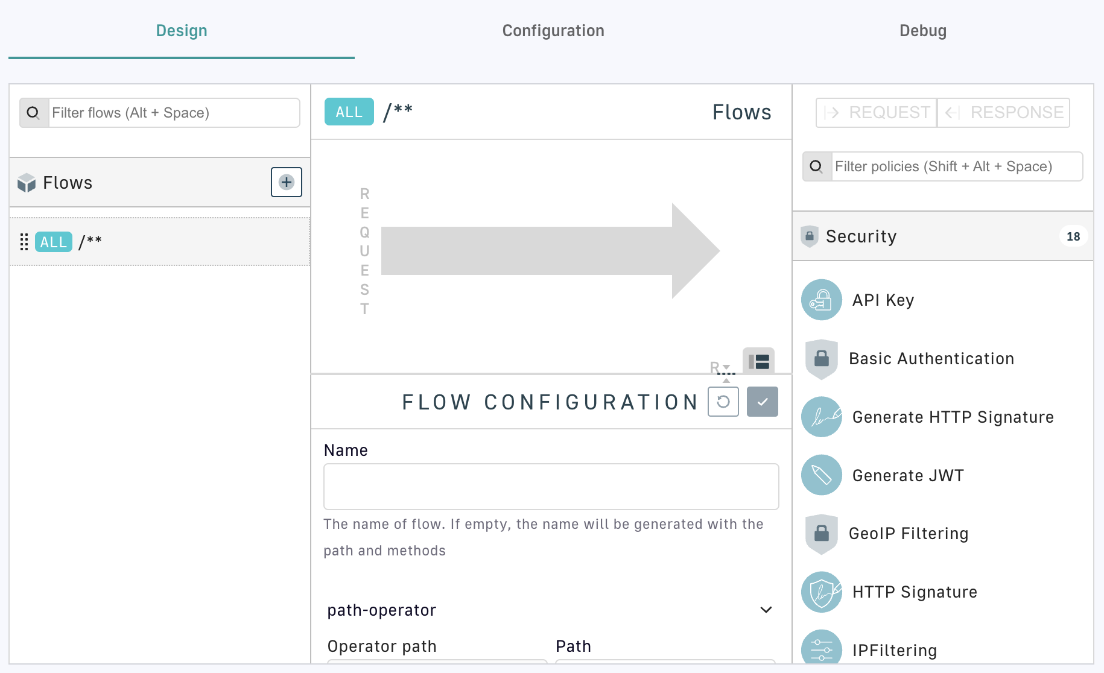Click the add flow plus icon
1104x673 pixels.
click(287, 182)
